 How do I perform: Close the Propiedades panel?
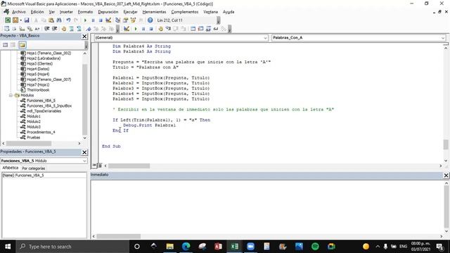pos(84,152)
